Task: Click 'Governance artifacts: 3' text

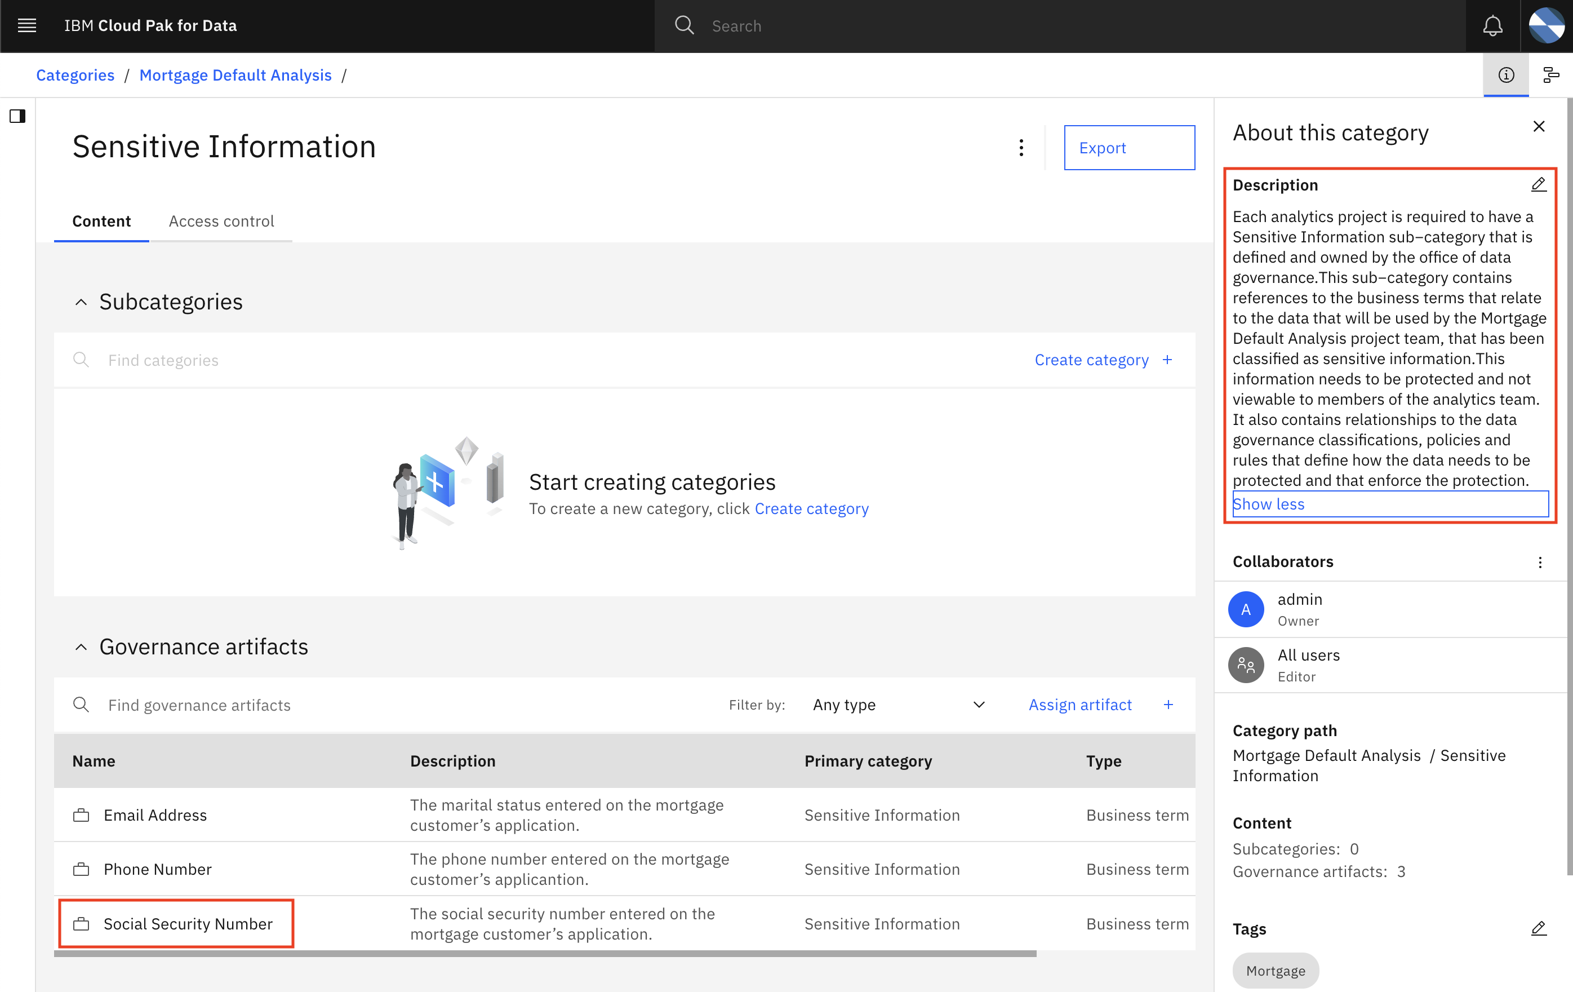Action: tap(1319, 871)
